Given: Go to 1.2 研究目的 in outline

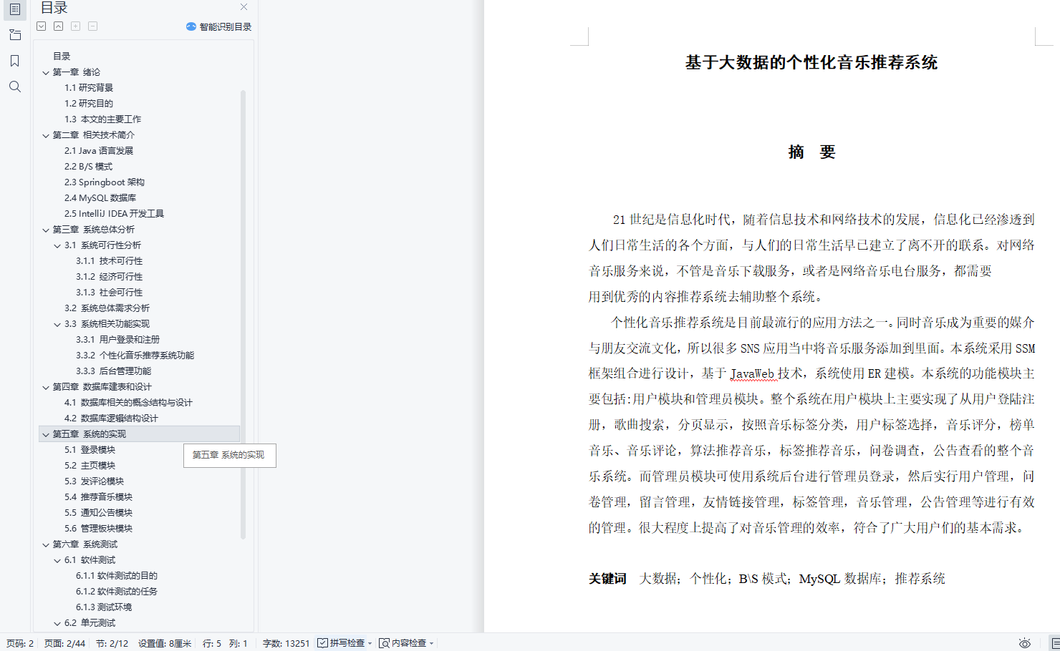Looking at the screenshot, I should click(x=89, y=103).
